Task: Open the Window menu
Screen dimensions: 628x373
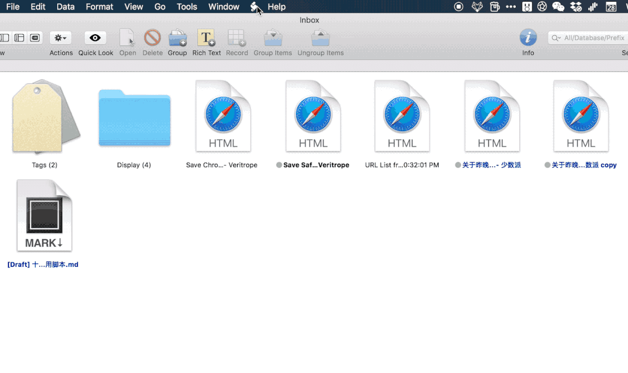Action: (224, 6)
